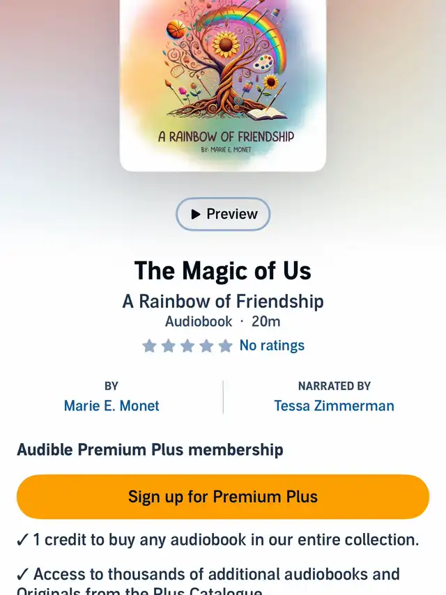Open narrator Tessa Zimmerman's page

pos(334,405)
